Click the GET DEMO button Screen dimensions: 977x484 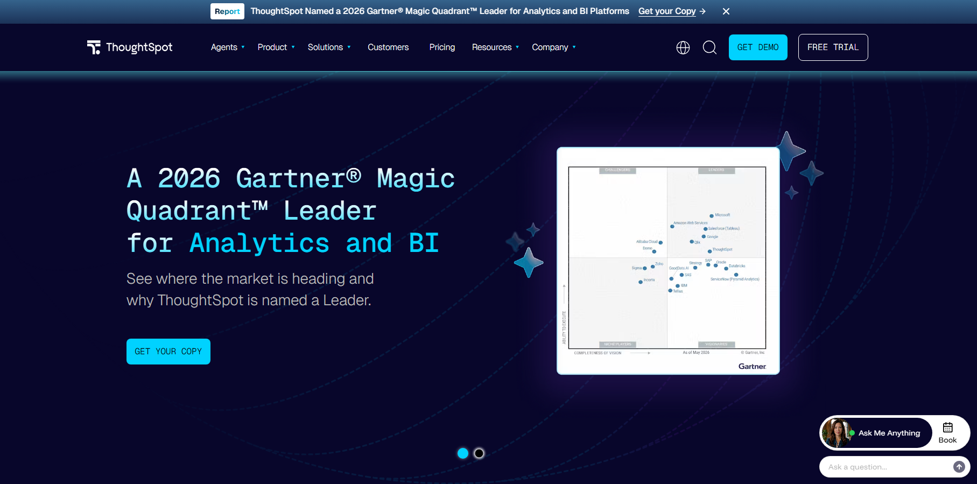point(758,47)
